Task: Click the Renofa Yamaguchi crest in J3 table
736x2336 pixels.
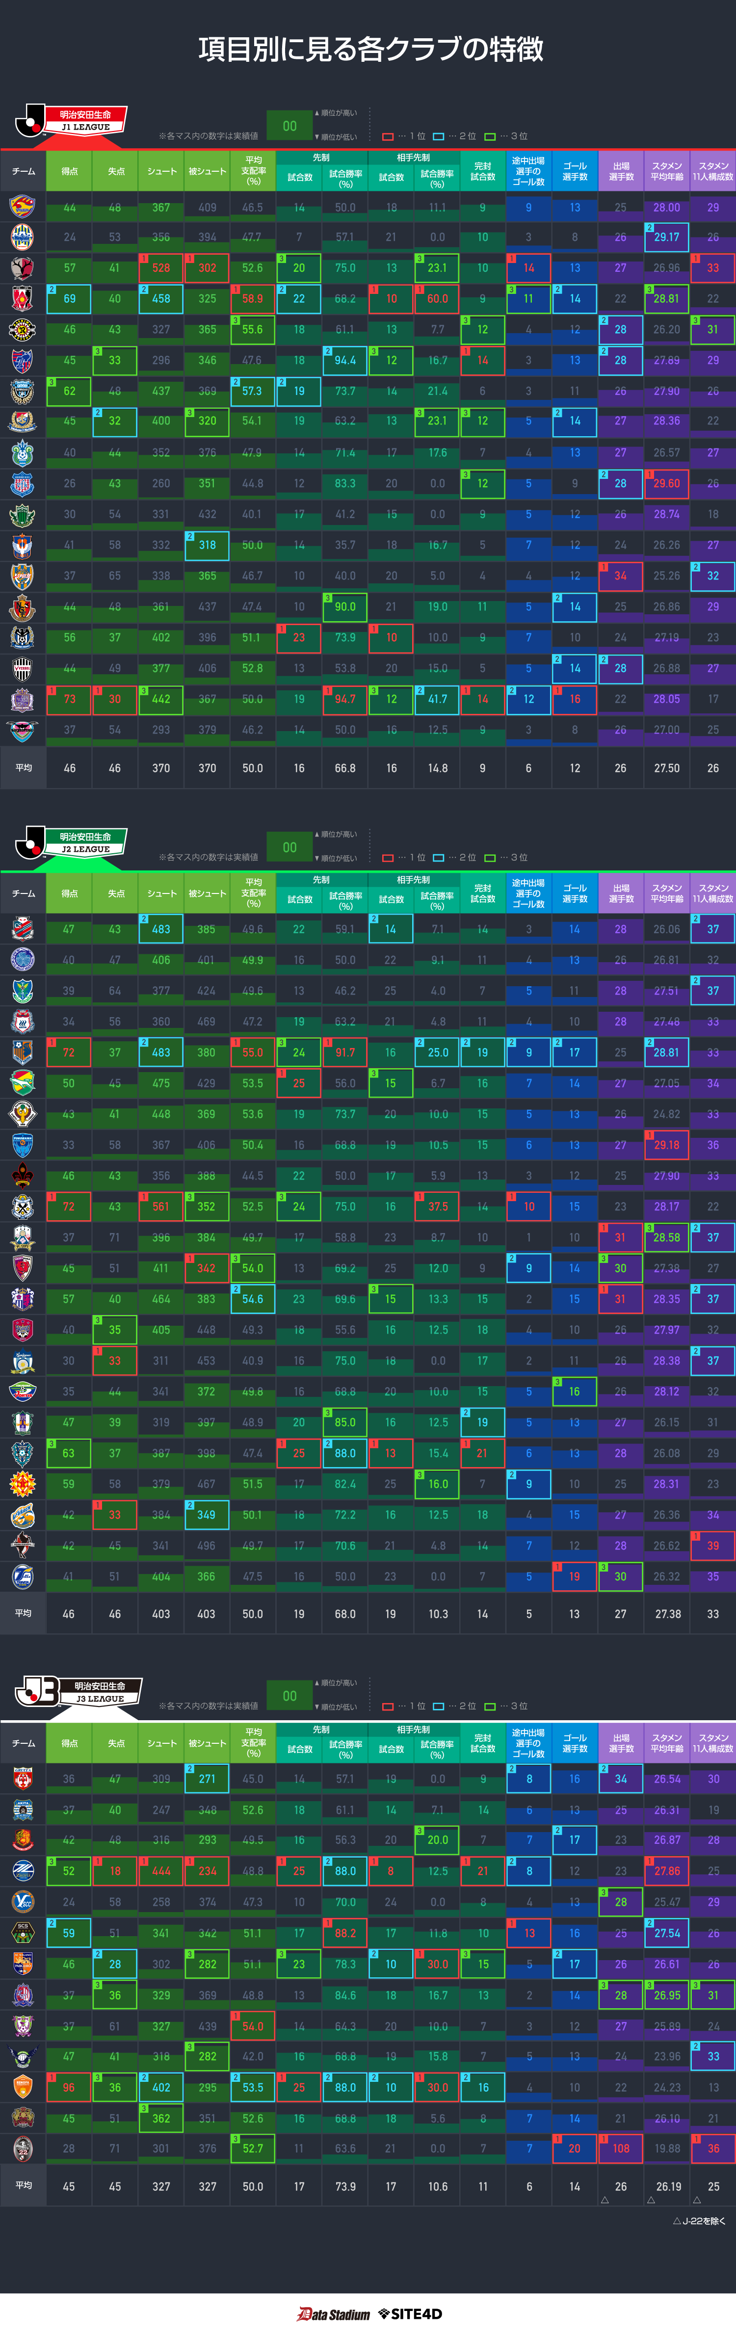Action: 23,2088
